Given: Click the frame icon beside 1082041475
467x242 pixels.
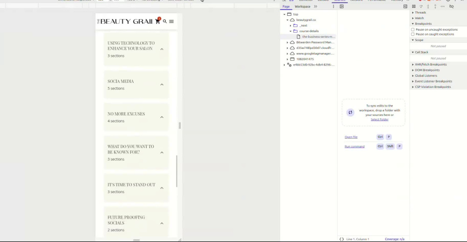Looking at the screenshot, I should pyautogui.click(x=292, y=59).
